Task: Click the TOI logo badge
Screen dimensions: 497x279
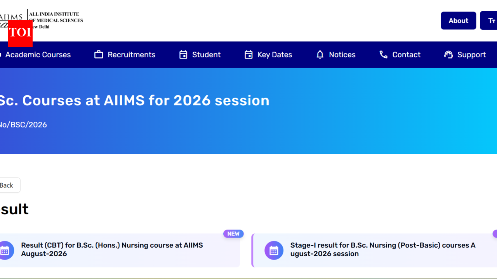Action: click(x=20, y=33)
